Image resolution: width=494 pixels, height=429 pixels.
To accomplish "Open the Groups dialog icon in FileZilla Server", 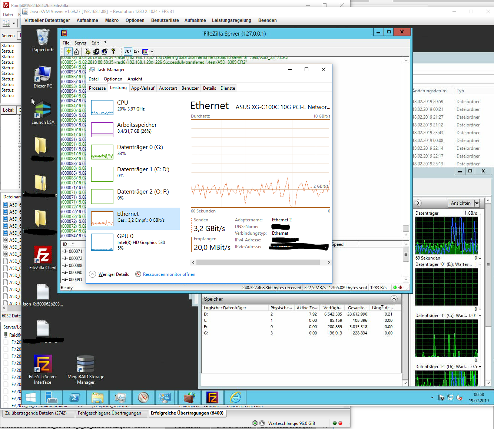I will click(x=105, y=52).
